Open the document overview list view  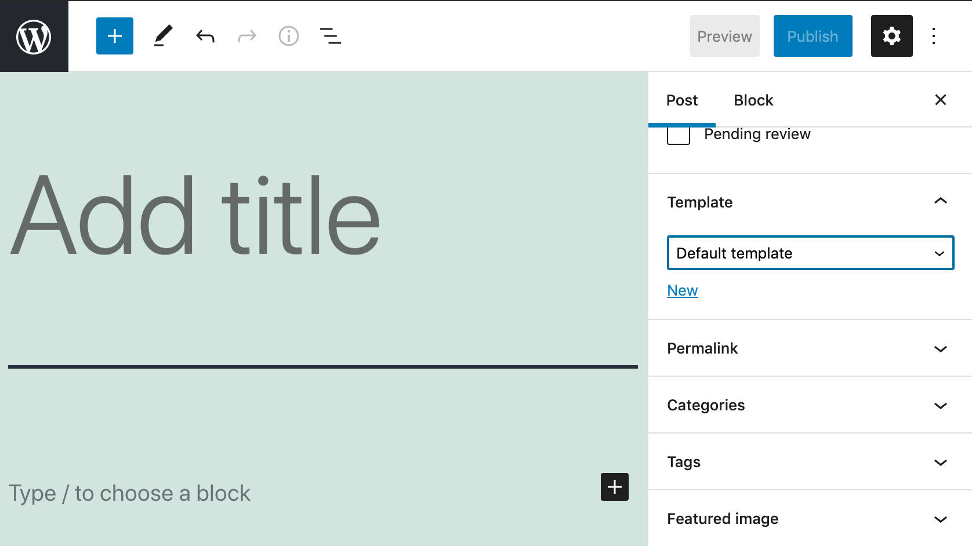pos(329,35)
